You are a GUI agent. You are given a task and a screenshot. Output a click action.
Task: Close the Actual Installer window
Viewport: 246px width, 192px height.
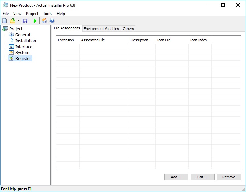238,5
